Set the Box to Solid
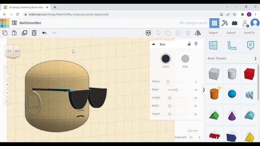The height and width of the screenshot is (146, 260). coord(166,59)
